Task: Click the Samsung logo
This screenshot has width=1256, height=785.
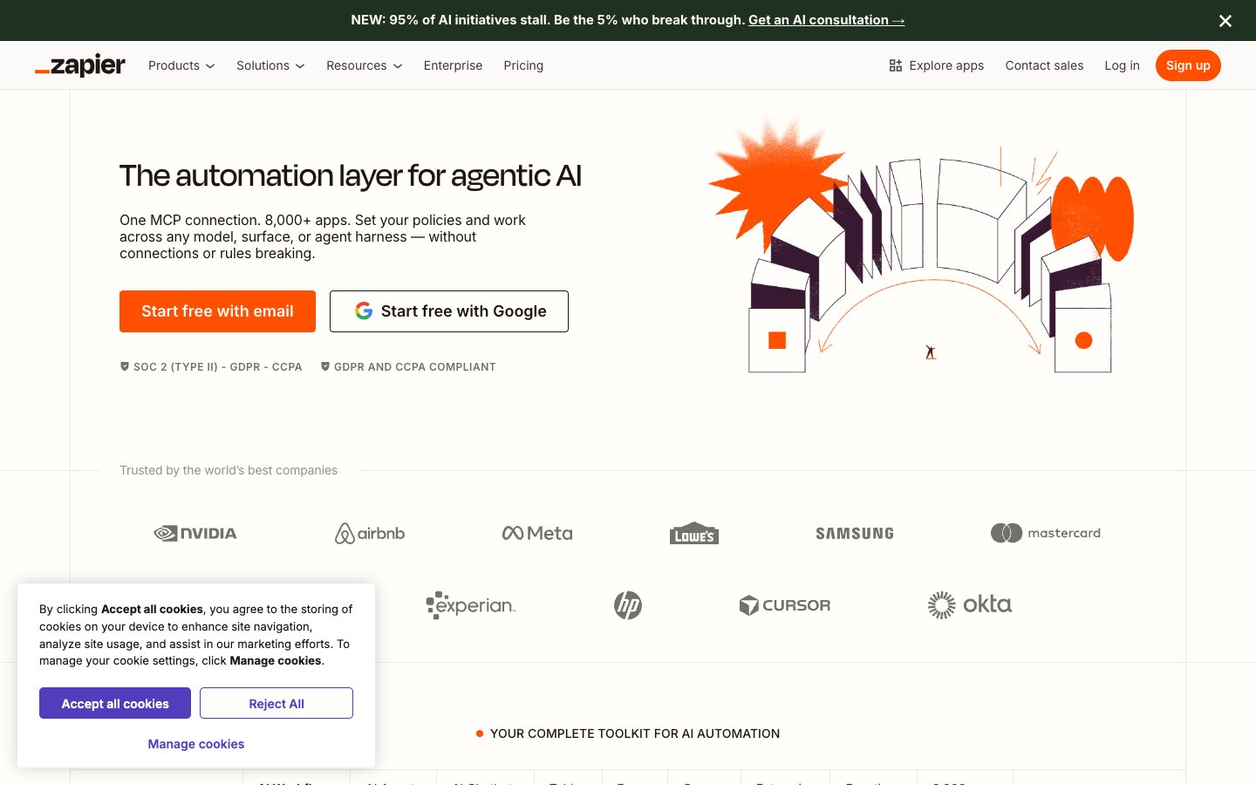Action: pos(854,533)
